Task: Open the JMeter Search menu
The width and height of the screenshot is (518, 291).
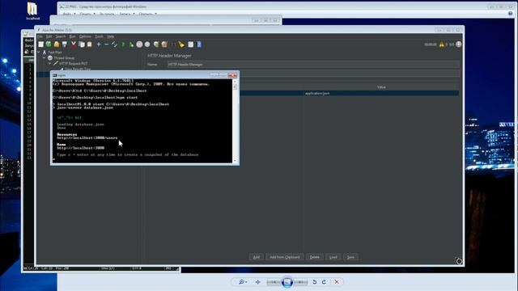Action: [x=61, y=36]
